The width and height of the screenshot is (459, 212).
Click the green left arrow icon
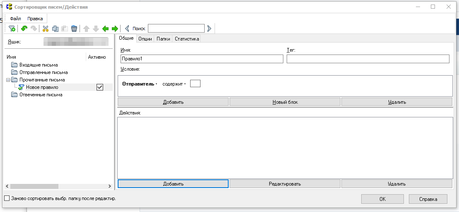pos(105,29)
